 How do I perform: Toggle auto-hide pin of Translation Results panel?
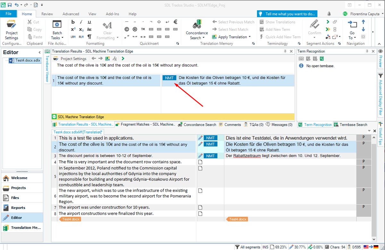point(285,51)
